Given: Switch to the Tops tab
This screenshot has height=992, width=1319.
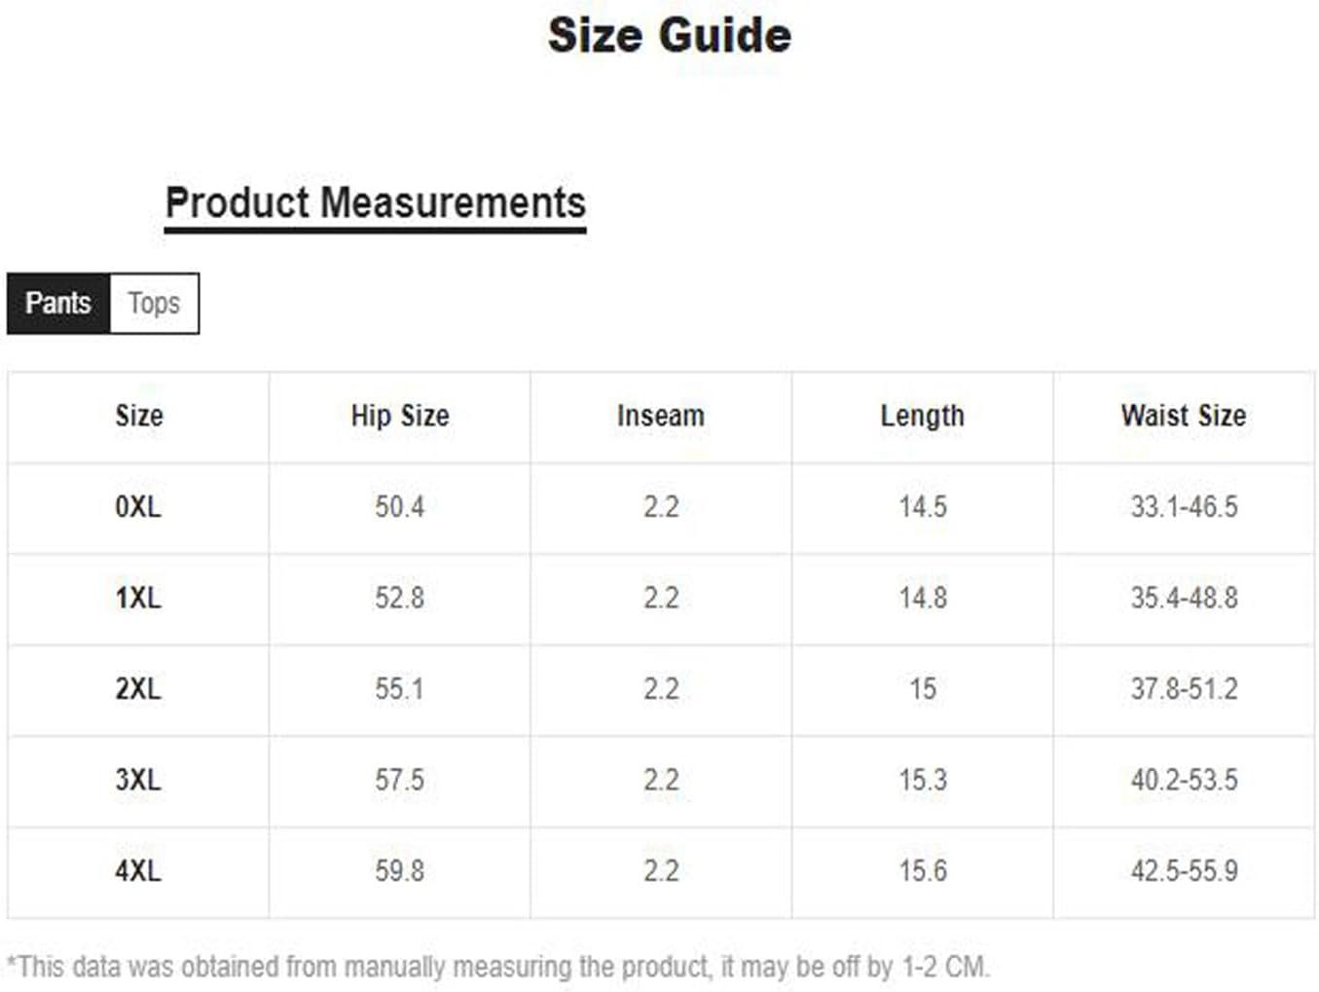Looking at the screenshot, I should click(x=154, y=304).
